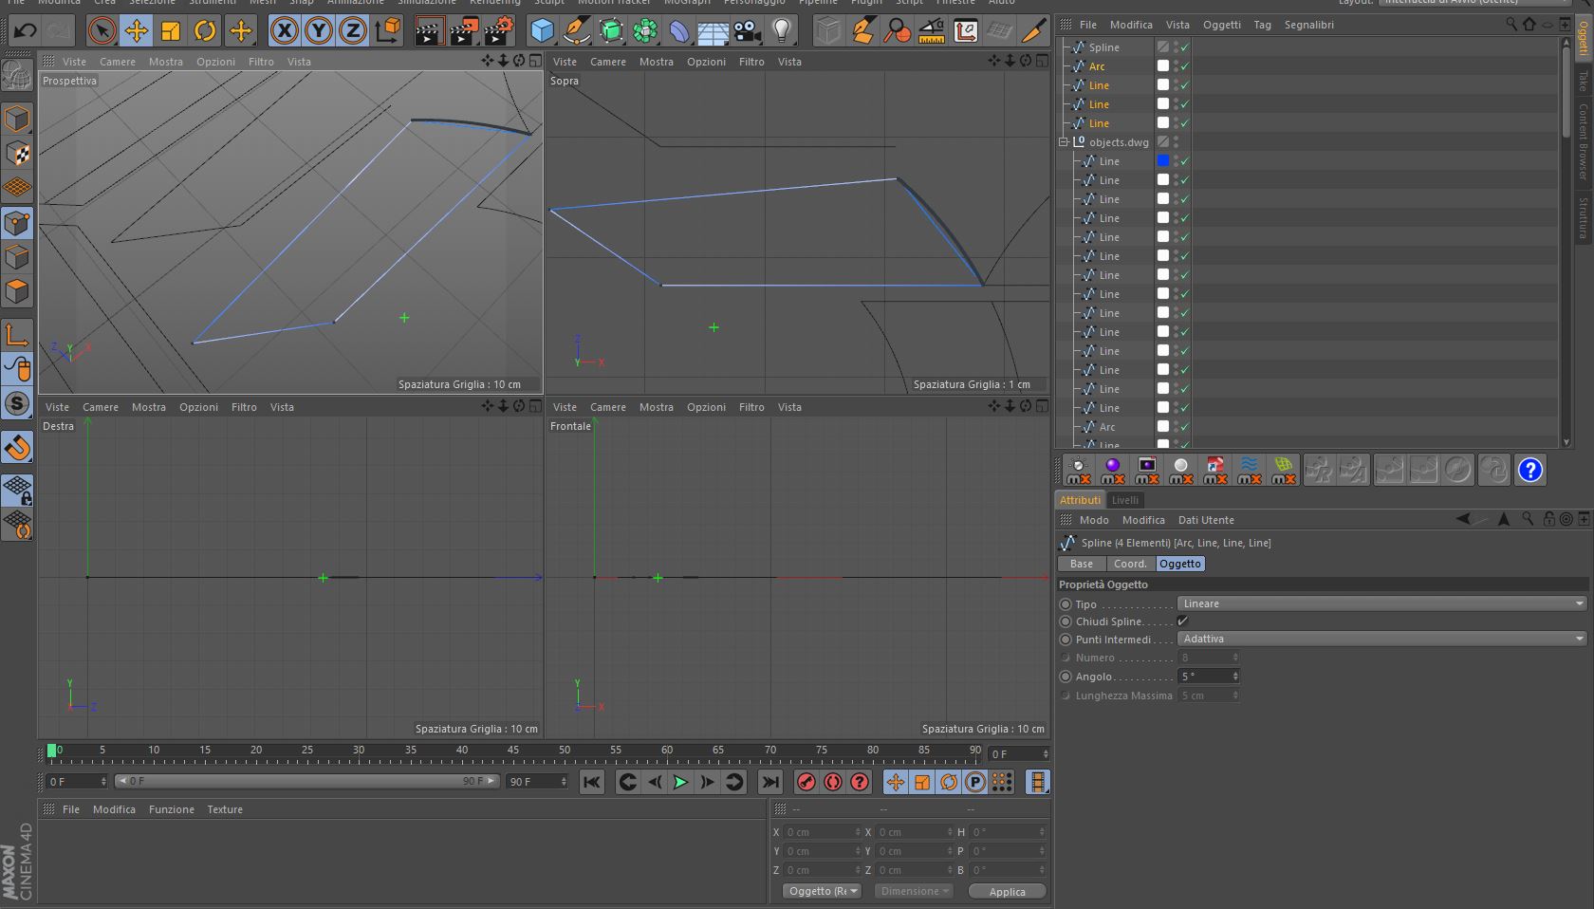Select the Rotate tool
This screenshot has height=909, width=1594.
[205, 31]
